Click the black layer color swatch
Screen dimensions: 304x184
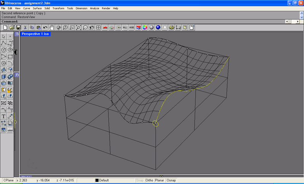[x=97, y=180]
